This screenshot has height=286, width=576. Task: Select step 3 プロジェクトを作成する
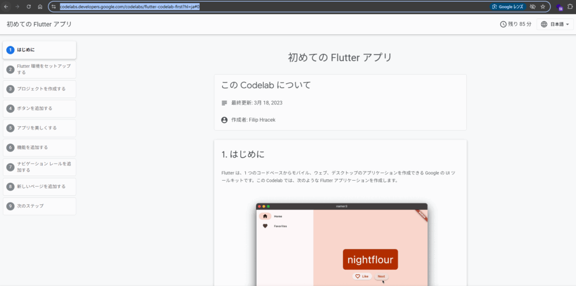39,89
